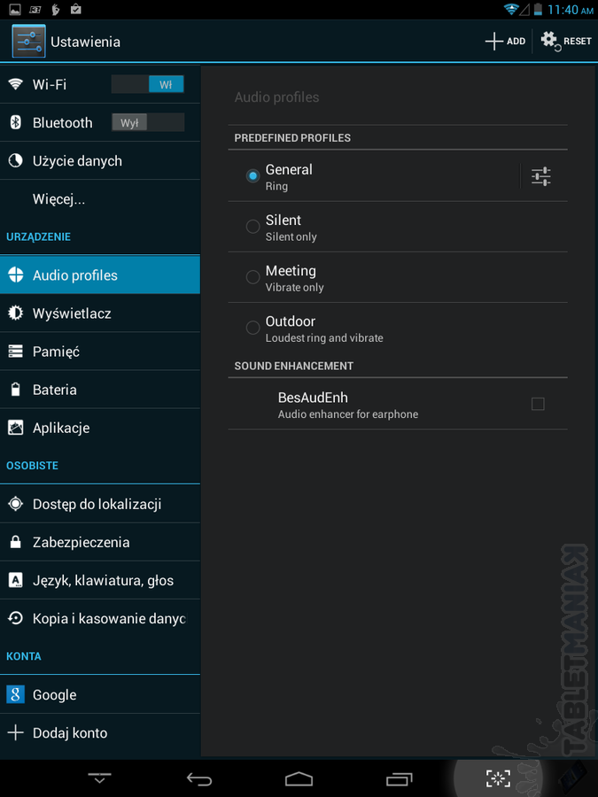
Task: Open General profile settings sliders icon
Action: [541, 176]
